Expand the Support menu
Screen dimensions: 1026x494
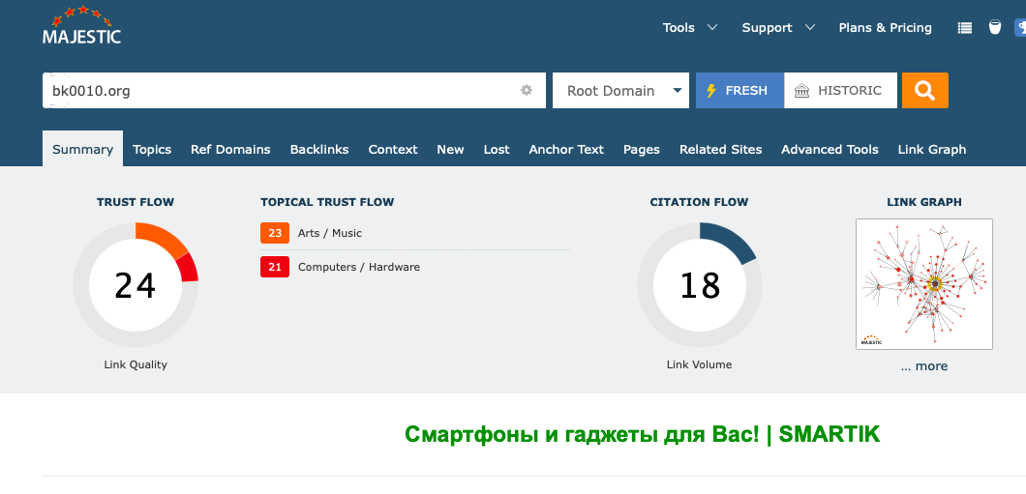click(778, 27)
